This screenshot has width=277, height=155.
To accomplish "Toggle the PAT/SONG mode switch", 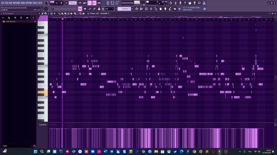I will pyautogui.click(x=52, y=3).
